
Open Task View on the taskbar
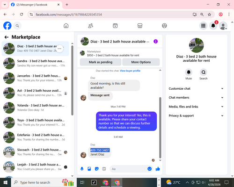coord(82,182)
